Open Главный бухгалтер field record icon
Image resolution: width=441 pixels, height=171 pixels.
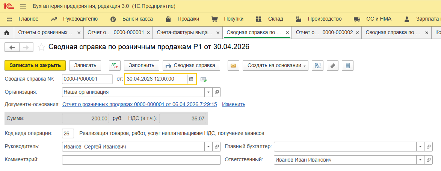point(428,147)
